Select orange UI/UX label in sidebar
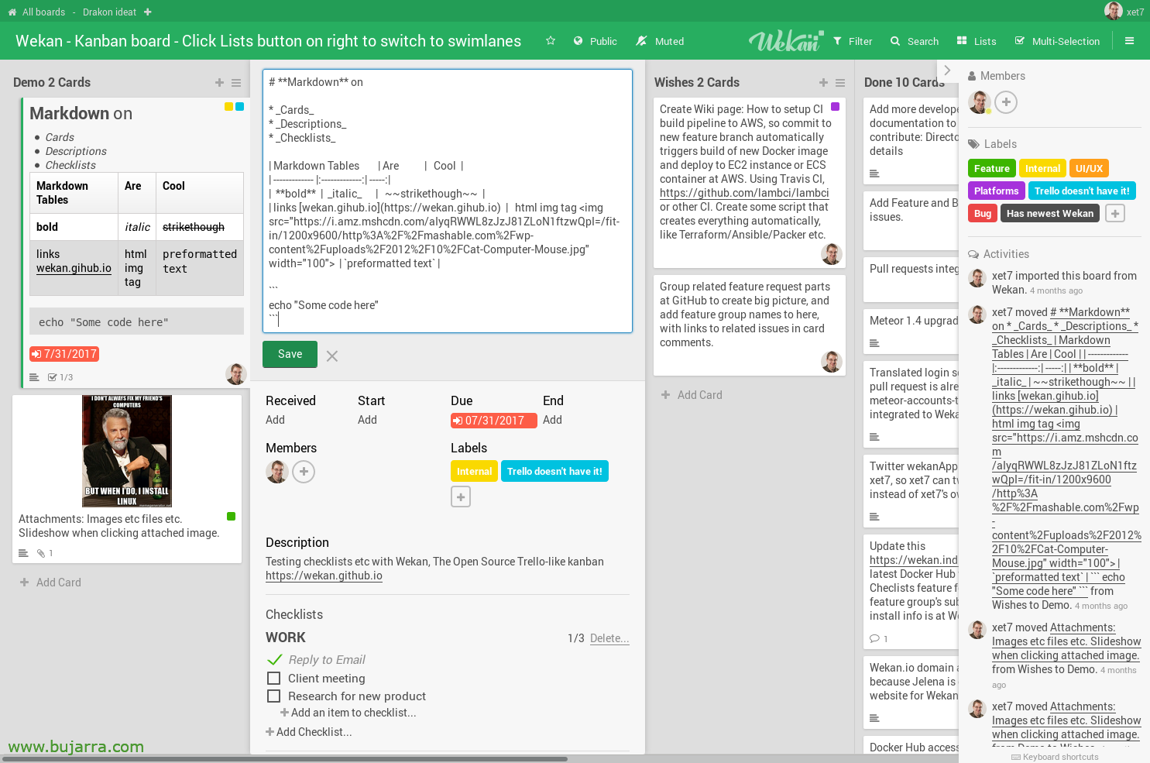 pos(1089,168)
